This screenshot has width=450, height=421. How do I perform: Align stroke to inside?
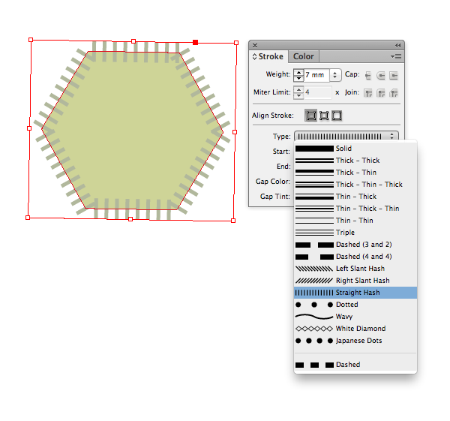[x=324, y=116]
